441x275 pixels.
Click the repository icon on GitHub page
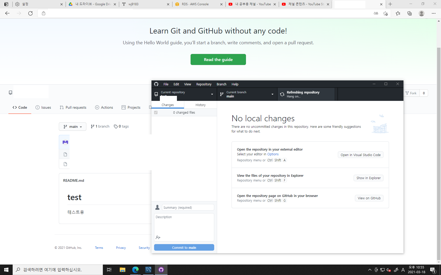click(10, 93)
